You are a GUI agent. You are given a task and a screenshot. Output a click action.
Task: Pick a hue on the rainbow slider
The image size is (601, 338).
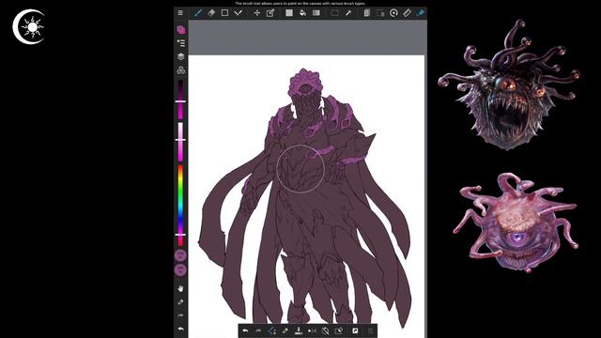[180, 206]
